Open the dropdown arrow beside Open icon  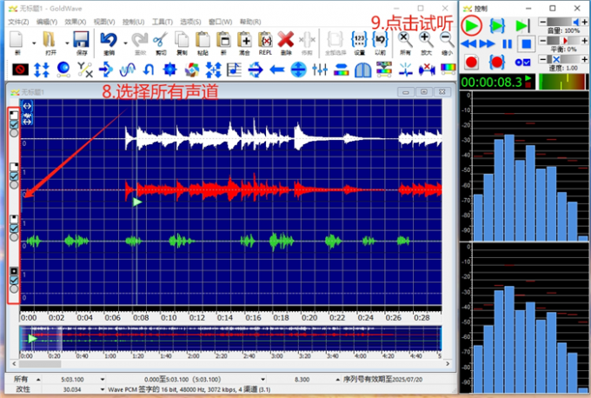click(67, 43)
